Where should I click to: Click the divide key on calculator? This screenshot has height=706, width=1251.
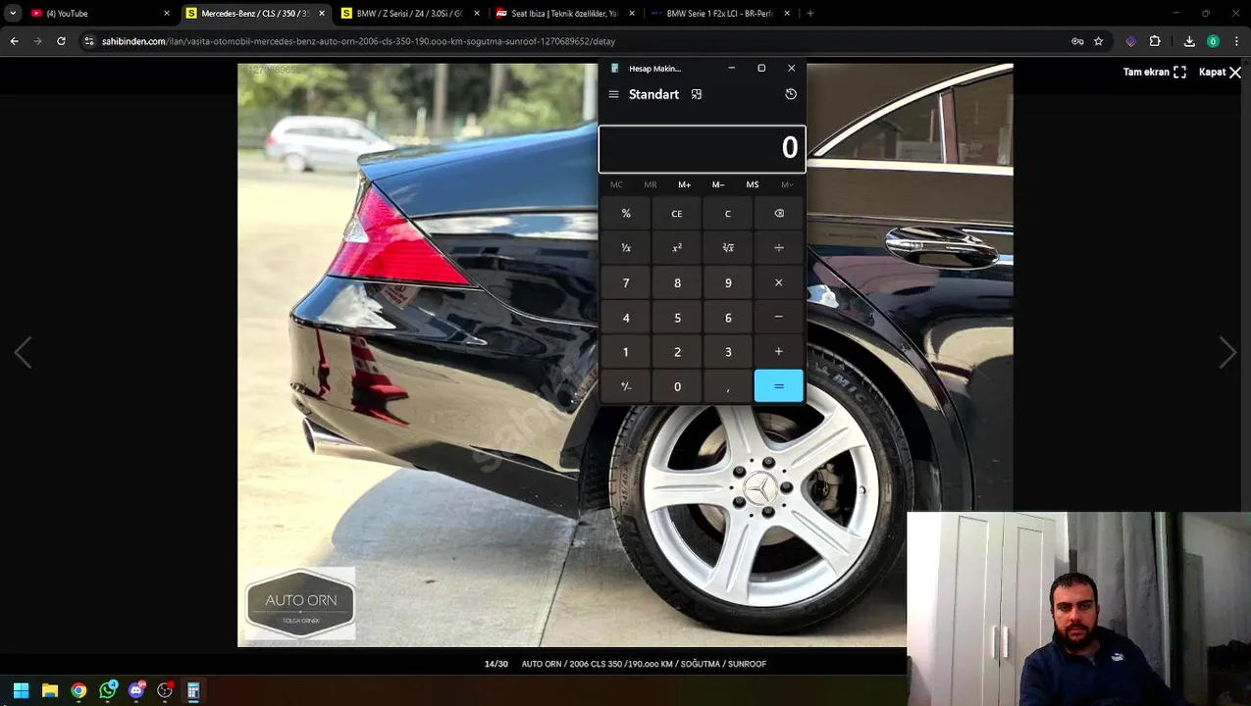(x=779, y=248)
